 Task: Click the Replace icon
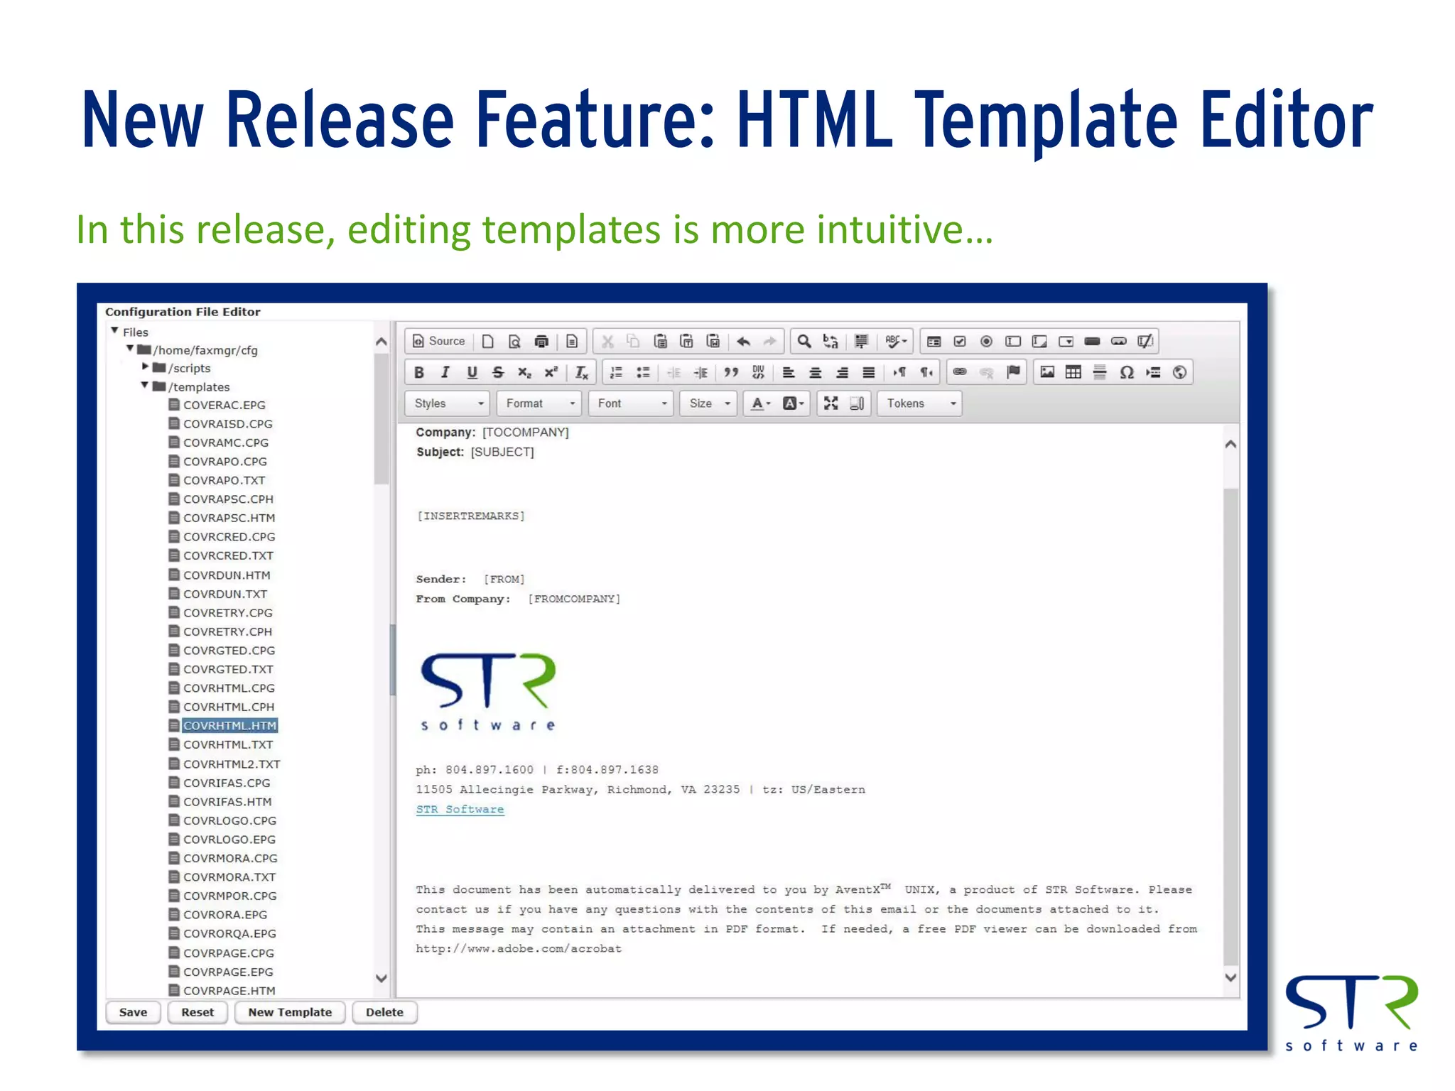(x=831, y=342)
